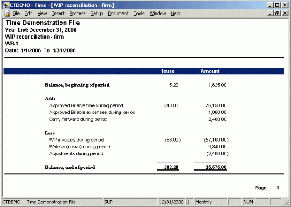
Task: Open the View menu
Action: 42,13
